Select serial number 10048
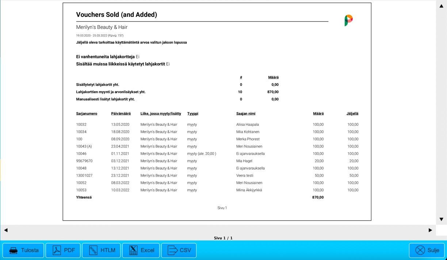This screenshot has width=447, height=260. 81,168
